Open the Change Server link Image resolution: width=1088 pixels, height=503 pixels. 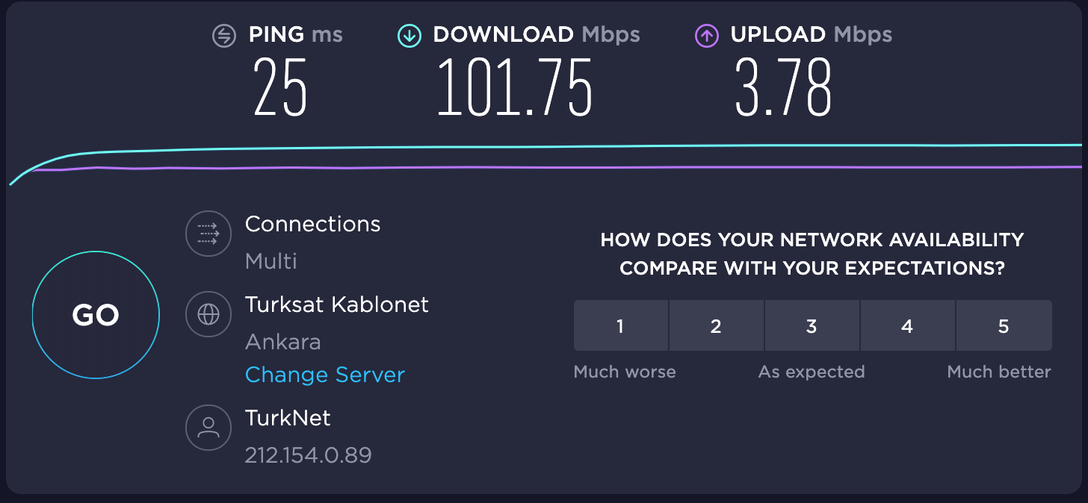(325, 375)
